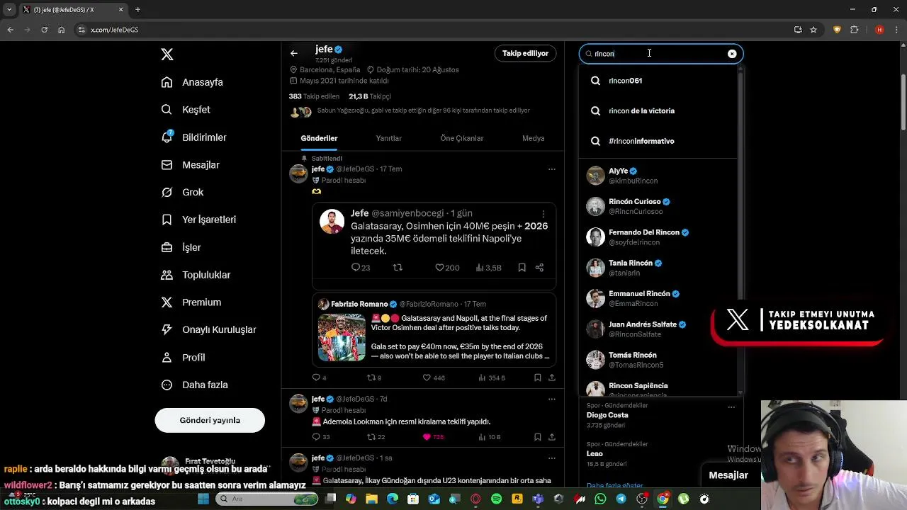This screenshot has height=510, width=907.
Task: Open a new browser tab
Action: (137, 10)
